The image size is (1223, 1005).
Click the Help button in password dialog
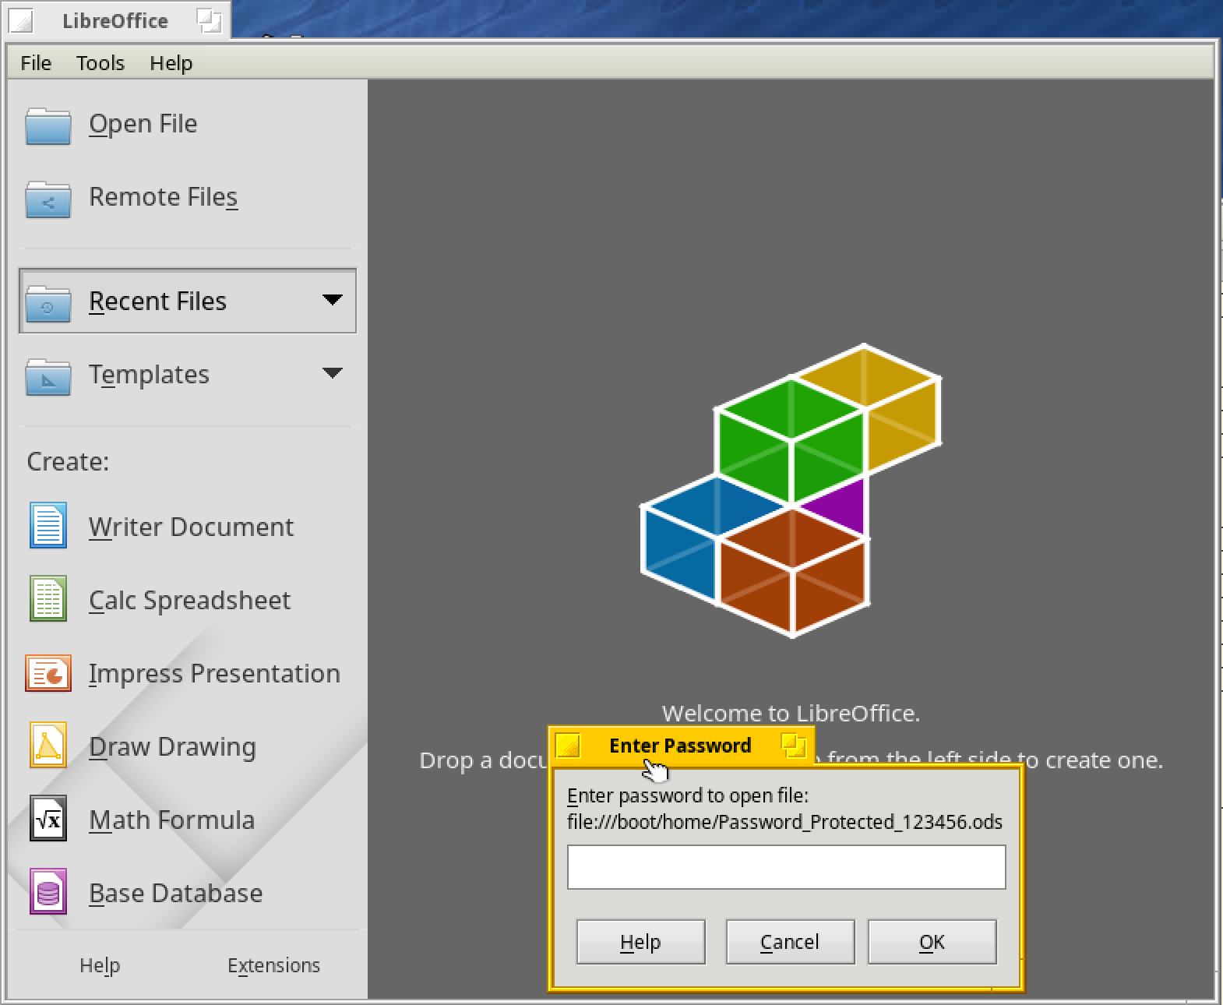(640, 942)
